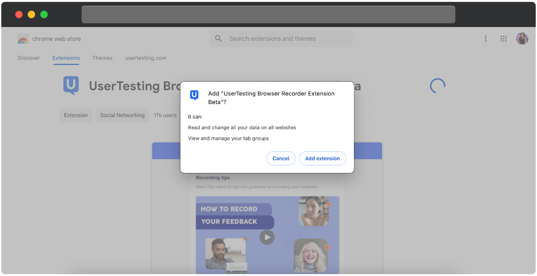
Task: Click the loading spinner icon
Action: point(438,86)
